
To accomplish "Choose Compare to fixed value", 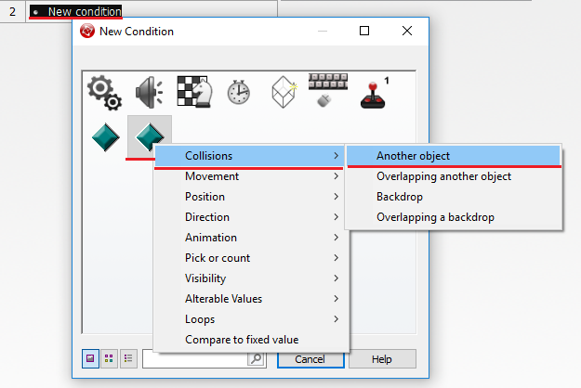I will 251,340.
